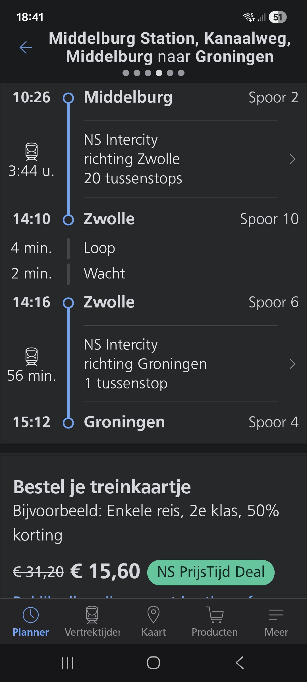The image size is (307, 682).
Task: Open the Bestel je treinkaartje section
Action: (x=102, y=487)
